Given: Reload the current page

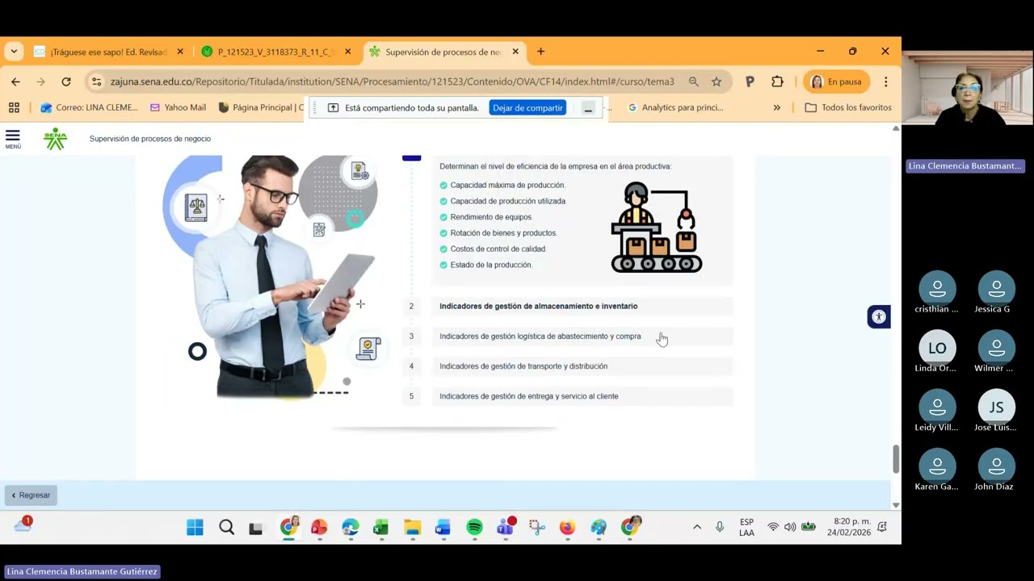Looking at the screenshot, I should 66,82.
